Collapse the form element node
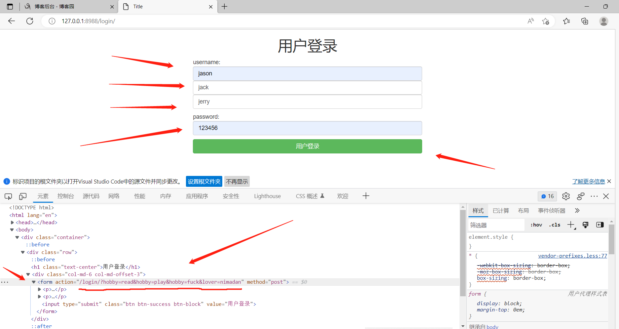The image size is (619, 329). click(34, 282)
